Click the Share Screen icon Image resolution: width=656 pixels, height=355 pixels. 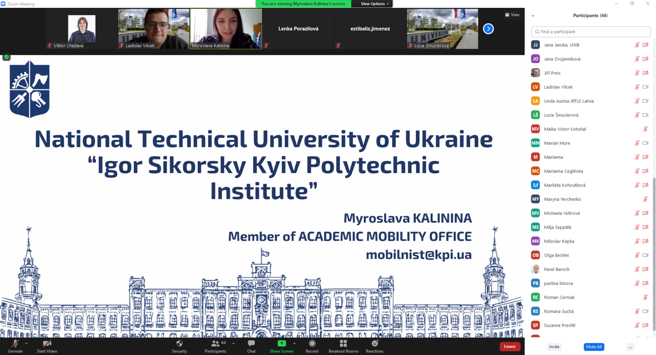click(281, 344)
